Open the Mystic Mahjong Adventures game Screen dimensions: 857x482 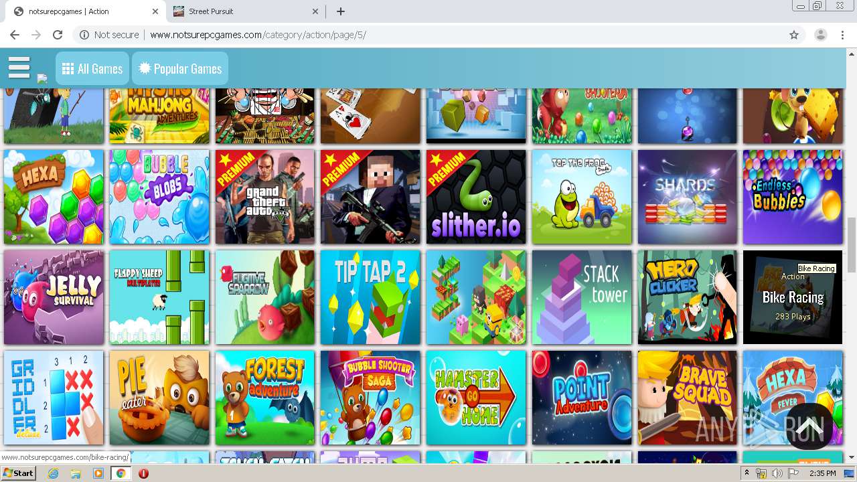coord(159,116)
